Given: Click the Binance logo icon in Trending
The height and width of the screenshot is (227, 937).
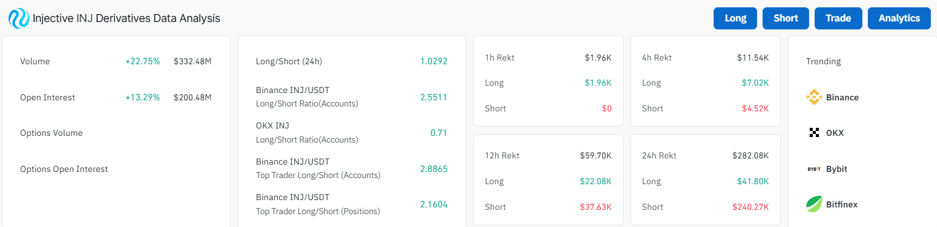Looking at the screenshot, I should coord(814,97).
